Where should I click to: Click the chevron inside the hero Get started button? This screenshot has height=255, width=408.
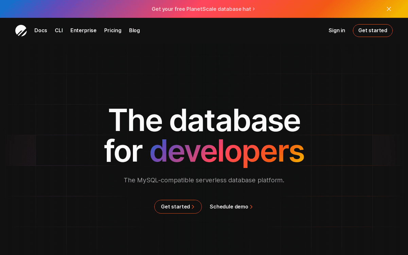pyautogui.click(x=193, y=207)
